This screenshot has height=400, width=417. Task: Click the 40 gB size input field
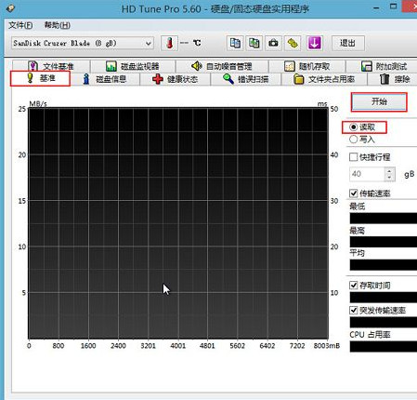(x=367, y=174)
